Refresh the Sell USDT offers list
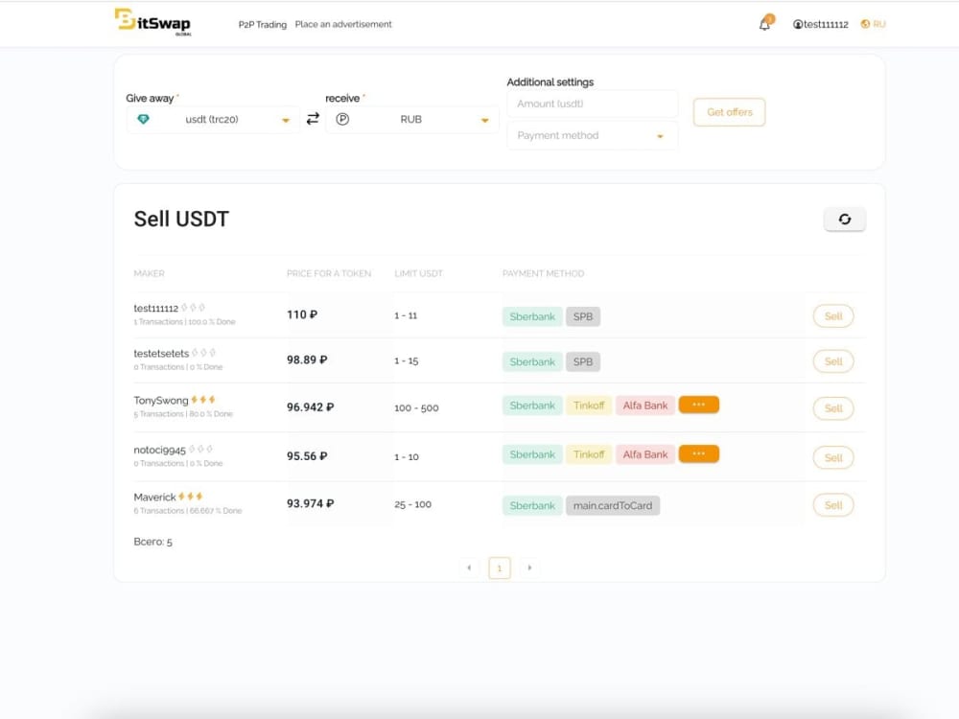The width and height of the screenshot is (959, 719). [845, 219]
